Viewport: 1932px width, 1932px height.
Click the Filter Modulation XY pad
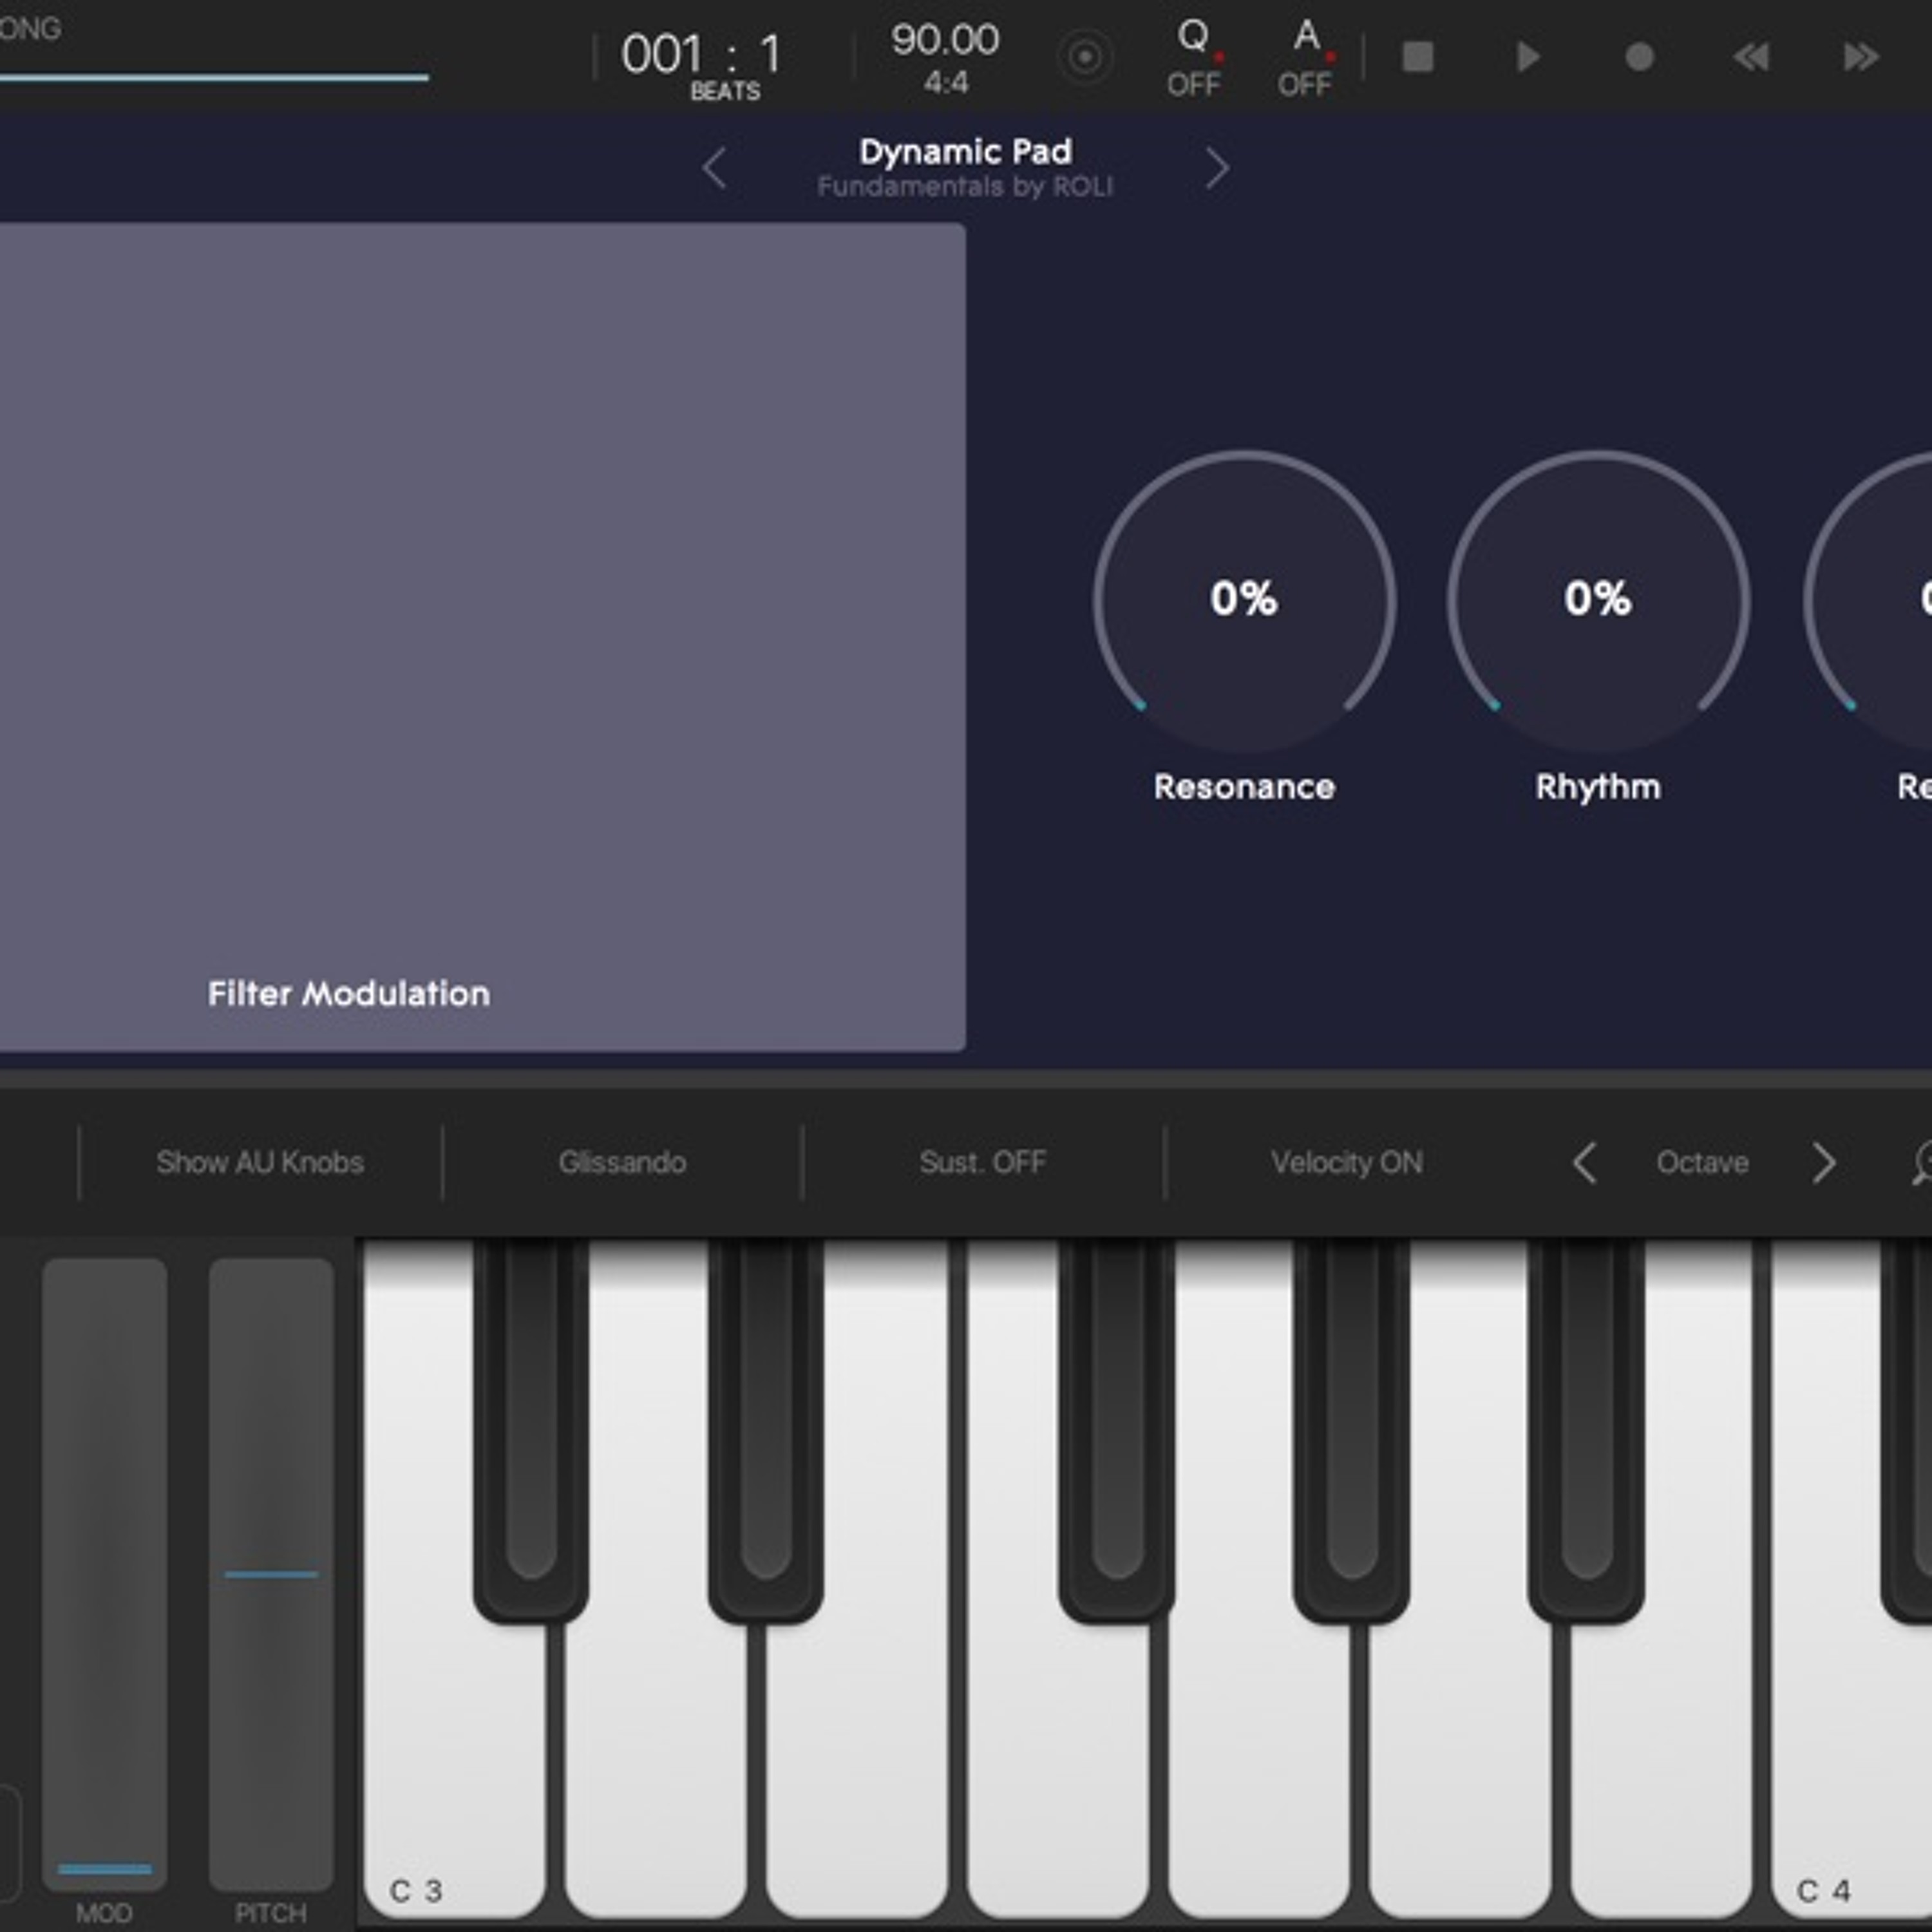[482, 636]
